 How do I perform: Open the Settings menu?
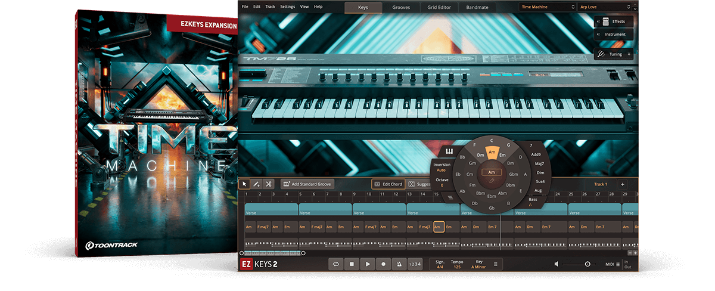(x=287, y=7)
